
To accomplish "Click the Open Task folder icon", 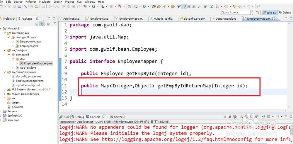I will 159,6.
